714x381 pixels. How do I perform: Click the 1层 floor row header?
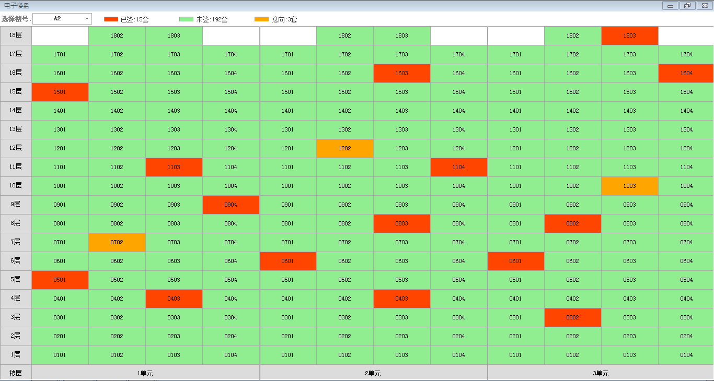16,355
